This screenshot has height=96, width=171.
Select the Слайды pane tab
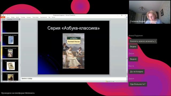[x=3, y=19]
